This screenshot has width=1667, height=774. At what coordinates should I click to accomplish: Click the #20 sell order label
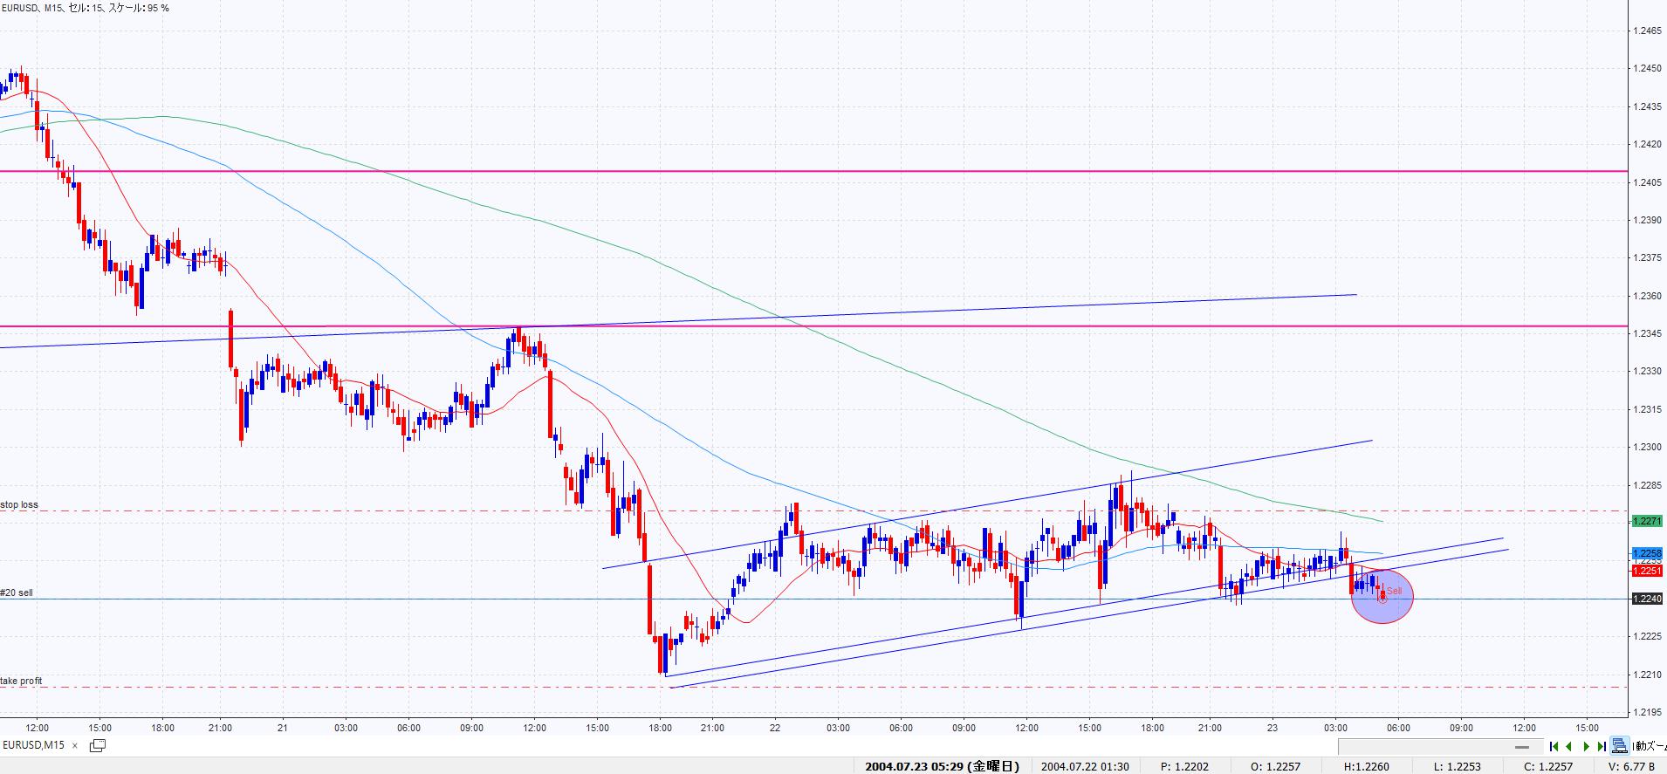(17, 593)
